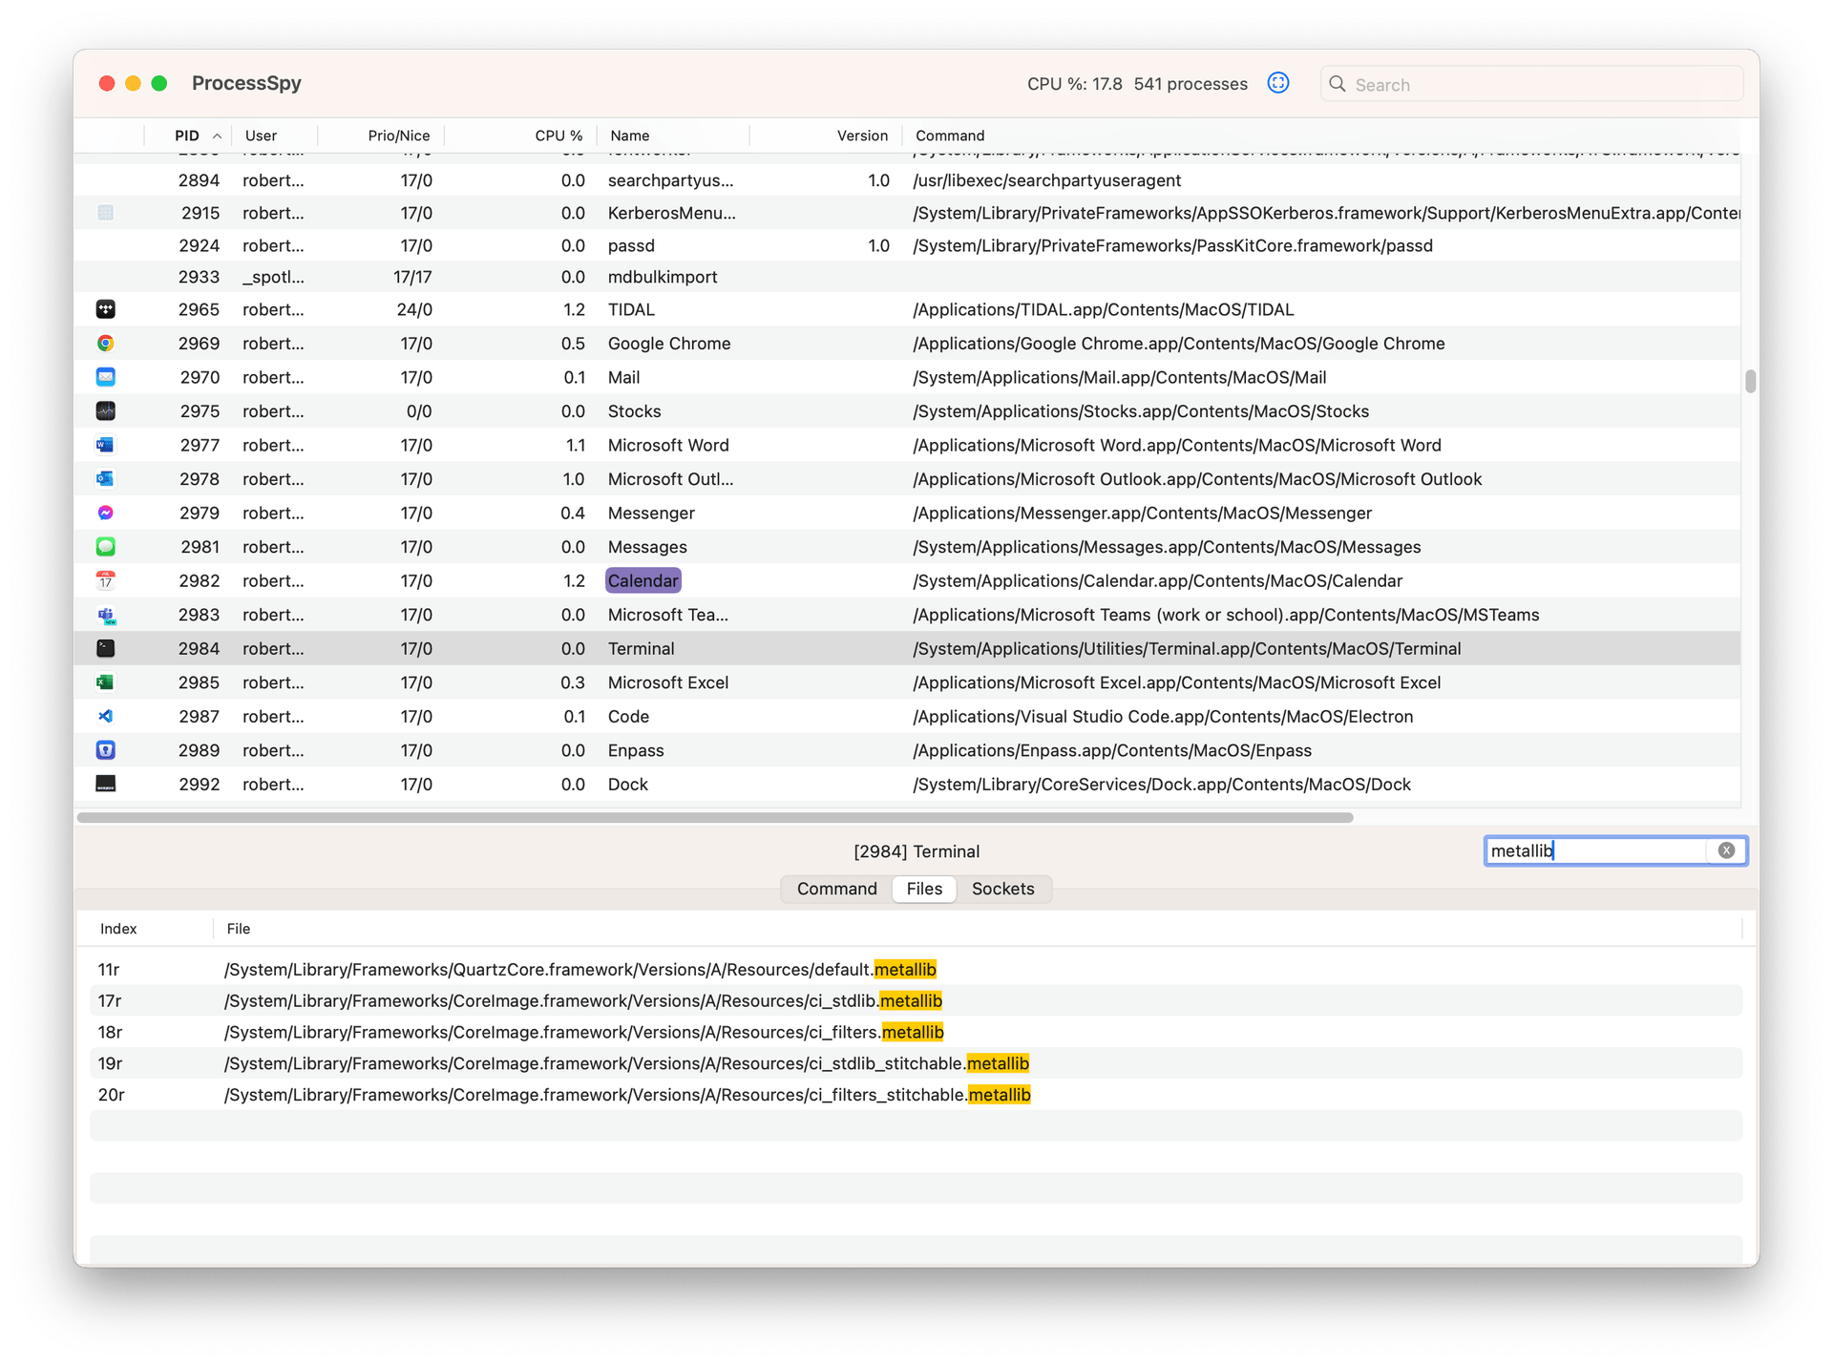
Task: Sort processes by the PID column header
Action: (187, 136)
